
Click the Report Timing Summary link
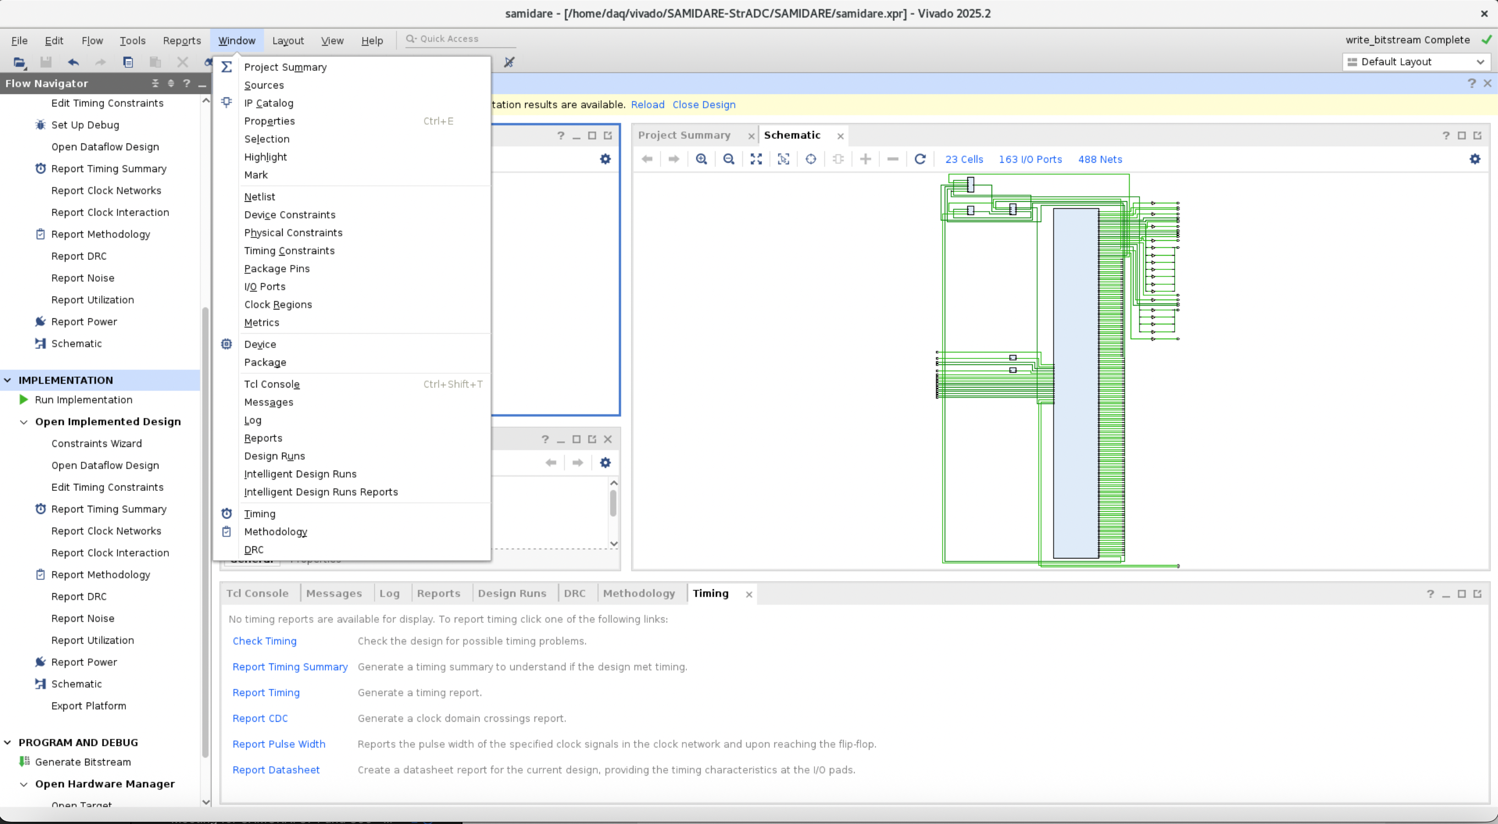pyautogui.click(x=290, y=667)
